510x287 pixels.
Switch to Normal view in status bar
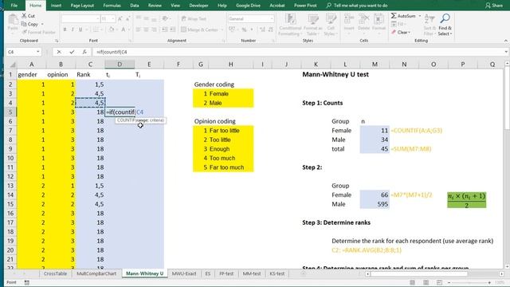point(413,282)
